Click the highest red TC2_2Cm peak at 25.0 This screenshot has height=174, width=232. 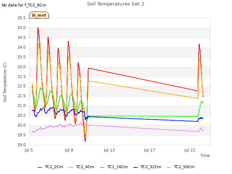38,28
